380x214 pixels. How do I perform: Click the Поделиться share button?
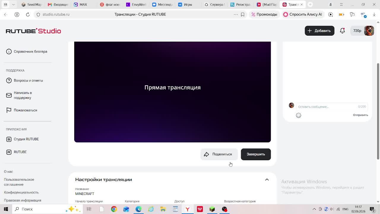coord(219,154)
